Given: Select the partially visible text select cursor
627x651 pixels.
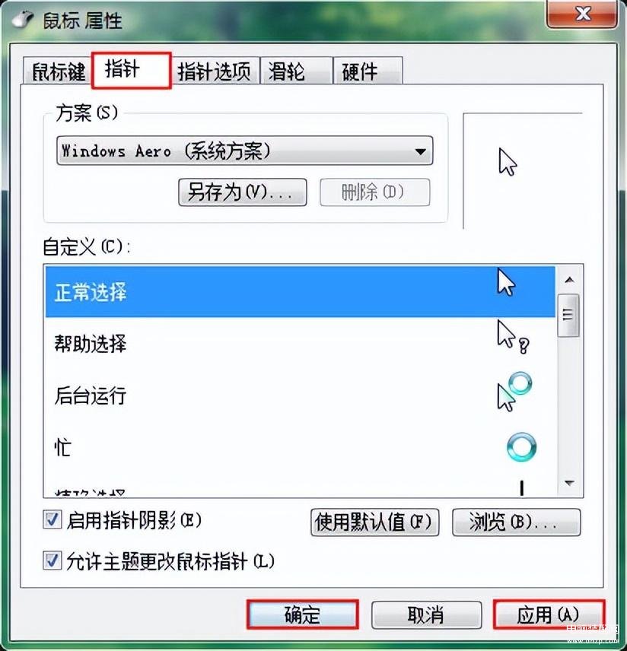Looking at the screenshot, I should click(521, 487).
